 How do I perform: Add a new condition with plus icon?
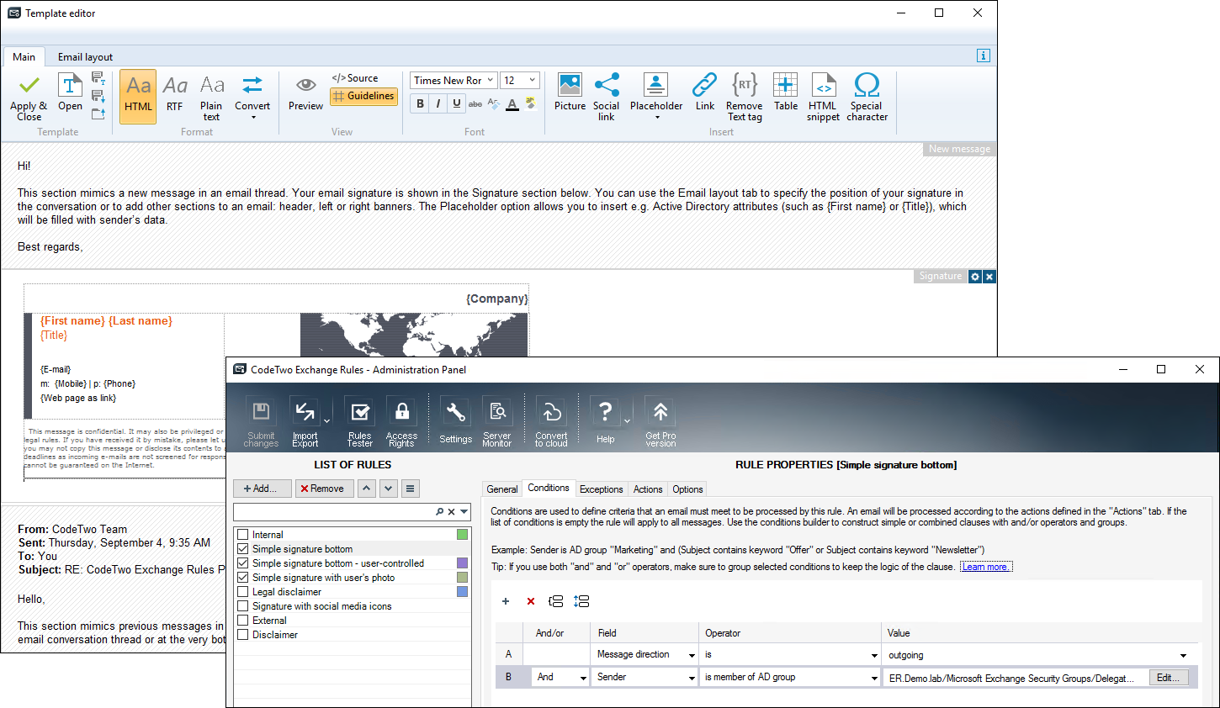coord(506,601)
